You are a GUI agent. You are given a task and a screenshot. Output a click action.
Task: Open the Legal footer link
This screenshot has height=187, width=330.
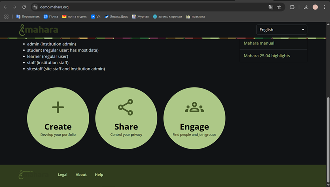coord(63,175)
